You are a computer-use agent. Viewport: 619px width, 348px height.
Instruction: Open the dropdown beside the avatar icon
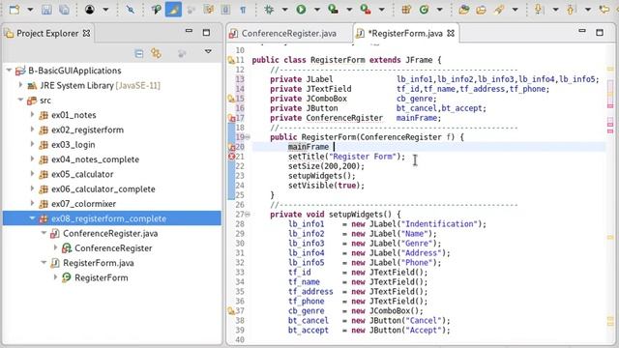click(x=105, y=10)
